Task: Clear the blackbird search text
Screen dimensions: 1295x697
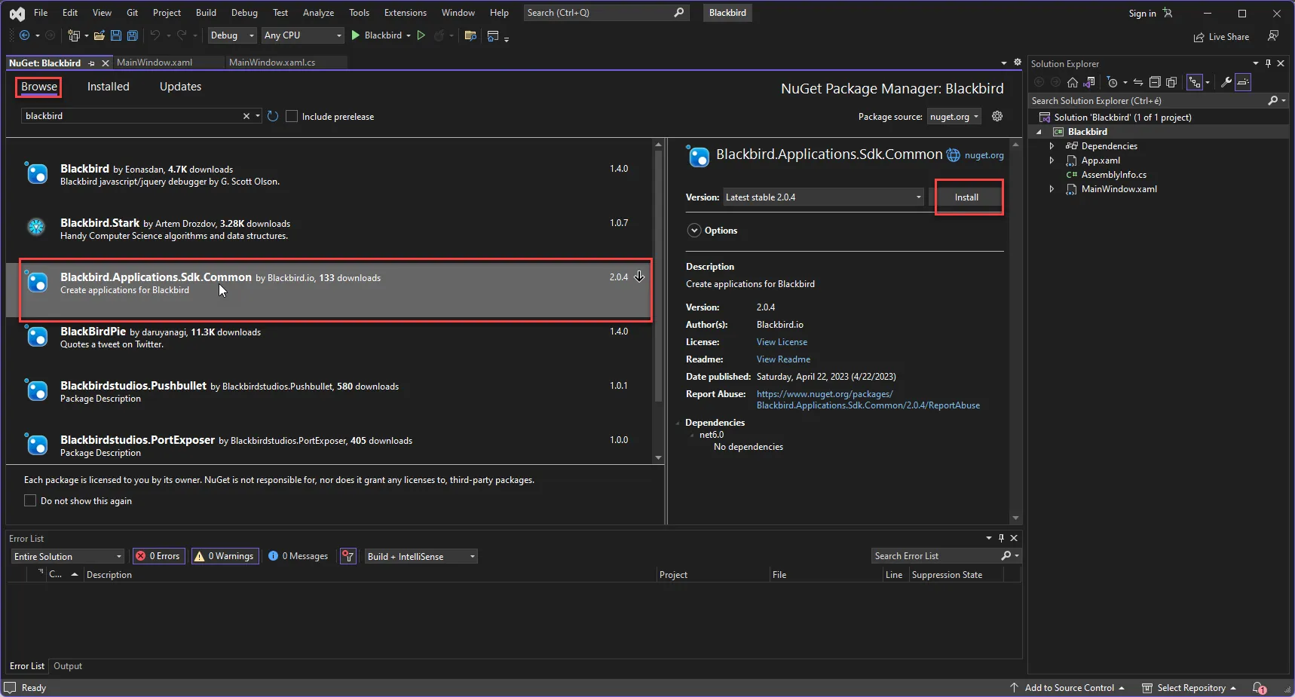Action: (x=246, y=116)
